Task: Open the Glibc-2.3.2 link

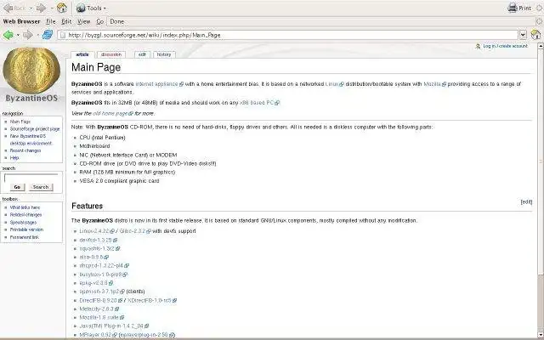Action: 135,231
